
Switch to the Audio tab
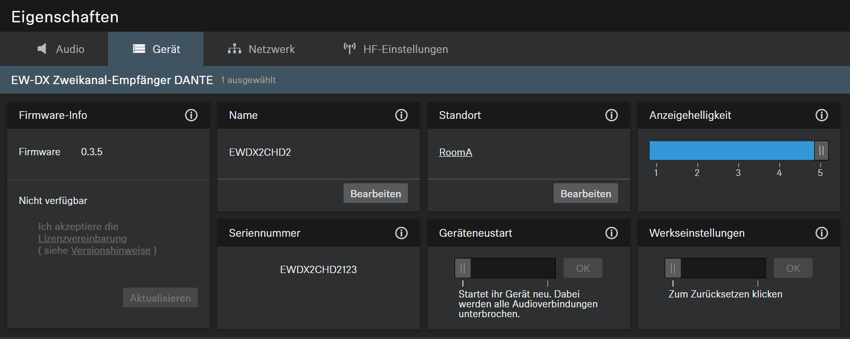[x=61, y=49]
